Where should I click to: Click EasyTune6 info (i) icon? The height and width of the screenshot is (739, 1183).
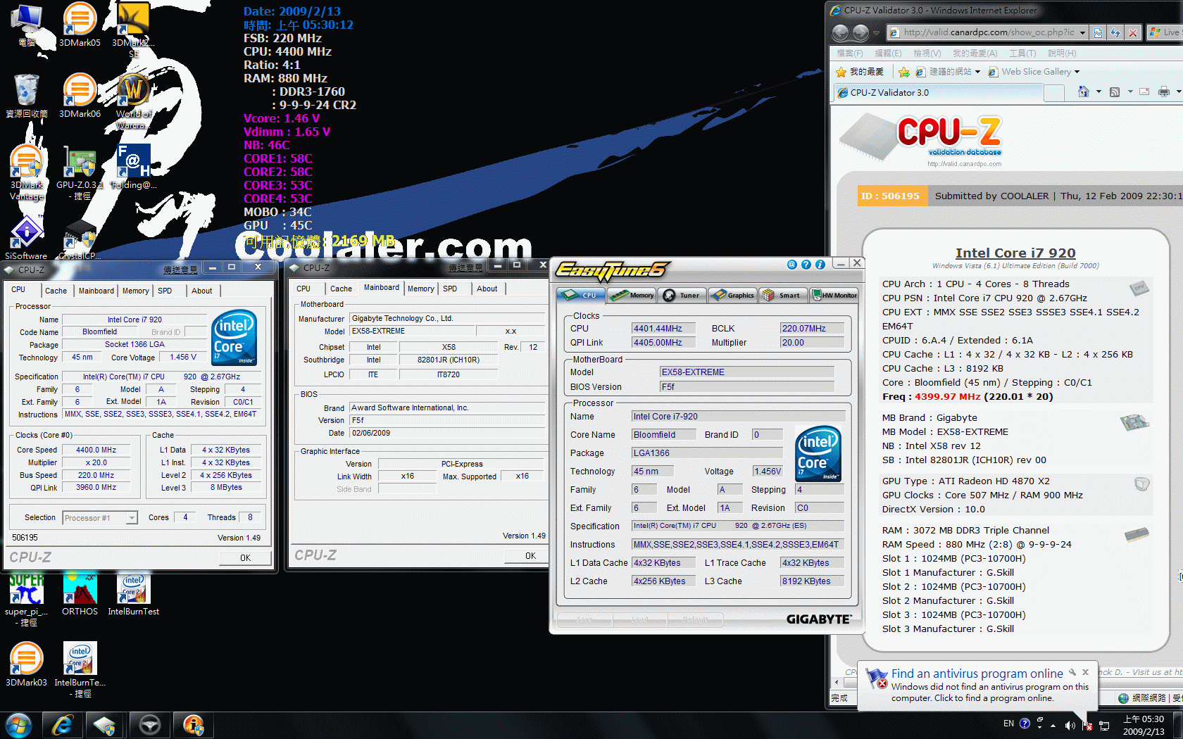click(820, 265)
